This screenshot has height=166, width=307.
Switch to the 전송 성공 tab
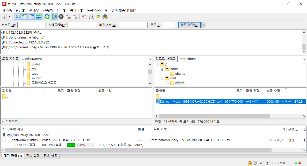[x=50, y=156]
